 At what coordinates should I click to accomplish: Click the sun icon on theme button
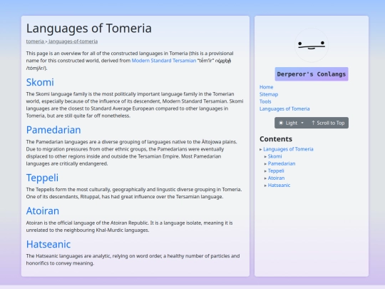[x=281, y=123]
